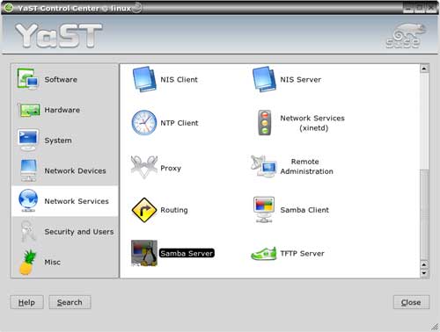
Task: Click the Search button
Action: pyautogui.click(x=70, y=302)
